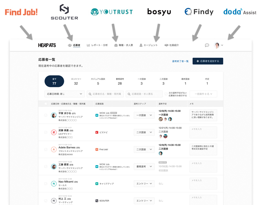Click the handshake icon beside 社員紹介
The height and width of the screenshot is (205, 261).
[166, 45]
